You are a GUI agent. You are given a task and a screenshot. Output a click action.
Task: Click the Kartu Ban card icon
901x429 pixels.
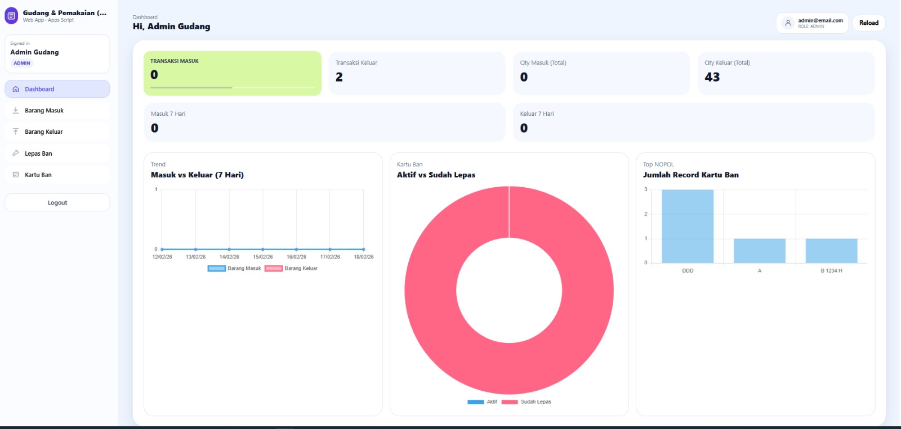click(x=16, y=175)
